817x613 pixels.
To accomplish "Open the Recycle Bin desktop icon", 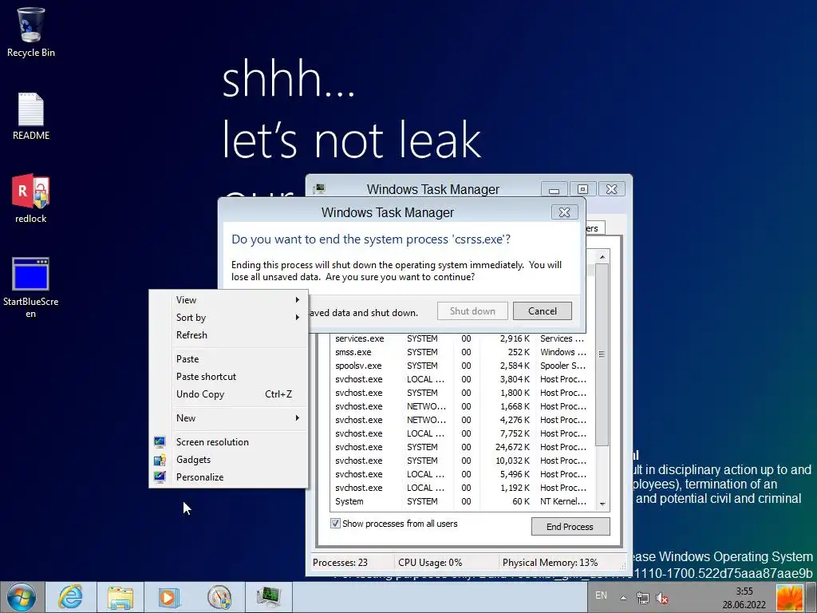I will tap(31, 32).
